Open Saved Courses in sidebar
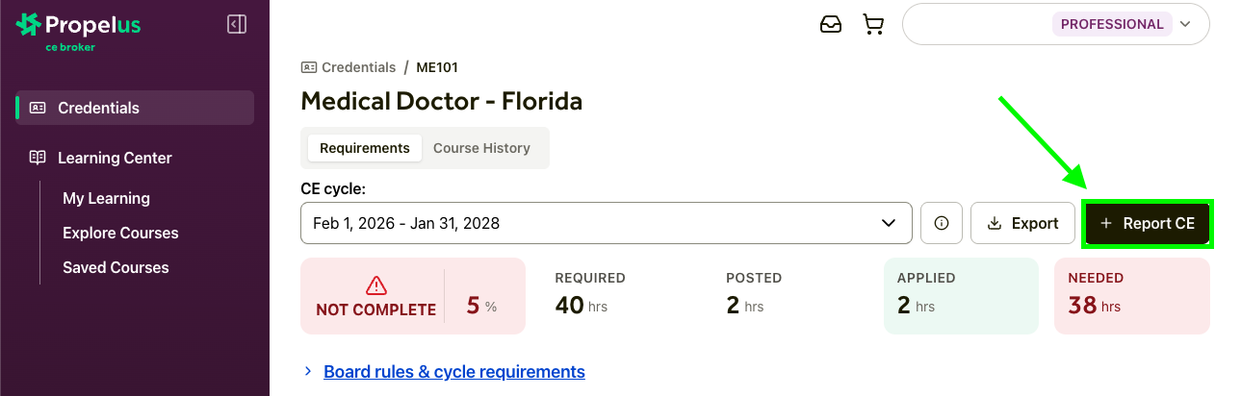The height and width of the screenshot is (396, 1241). pos(116,267)
